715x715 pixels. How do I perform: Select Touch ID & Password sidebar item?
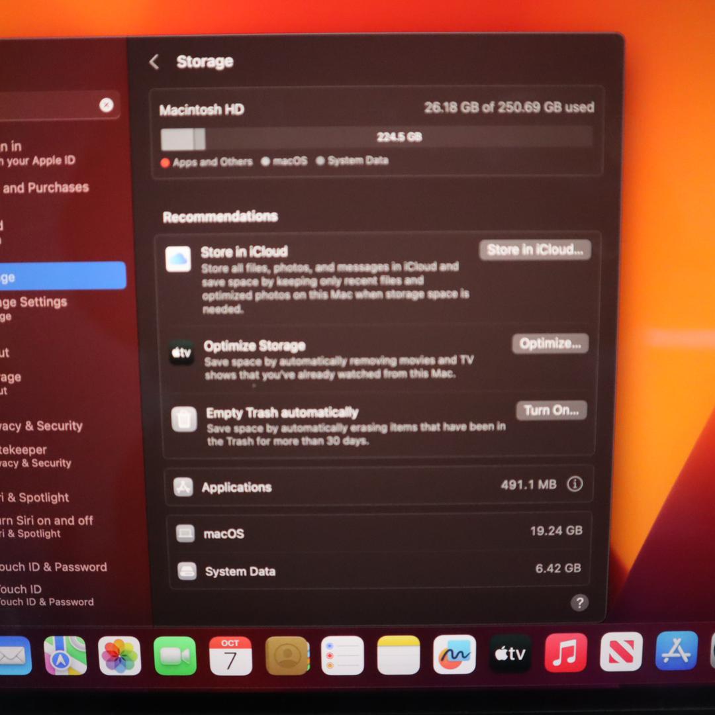(53, 567)
